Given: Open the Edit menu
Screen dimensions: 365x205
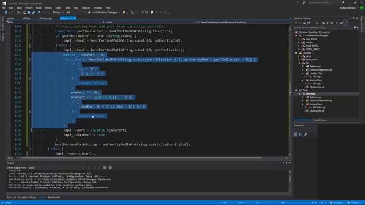Looking at the screenshot, I should [x=11, y=7].
